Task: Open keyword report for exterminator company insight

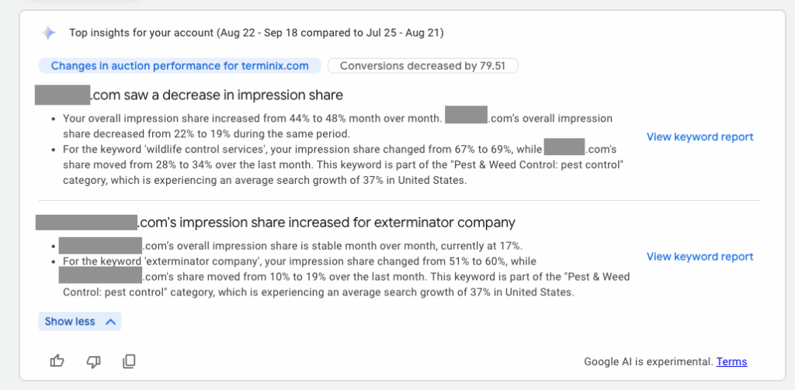Action: (700, 257)
